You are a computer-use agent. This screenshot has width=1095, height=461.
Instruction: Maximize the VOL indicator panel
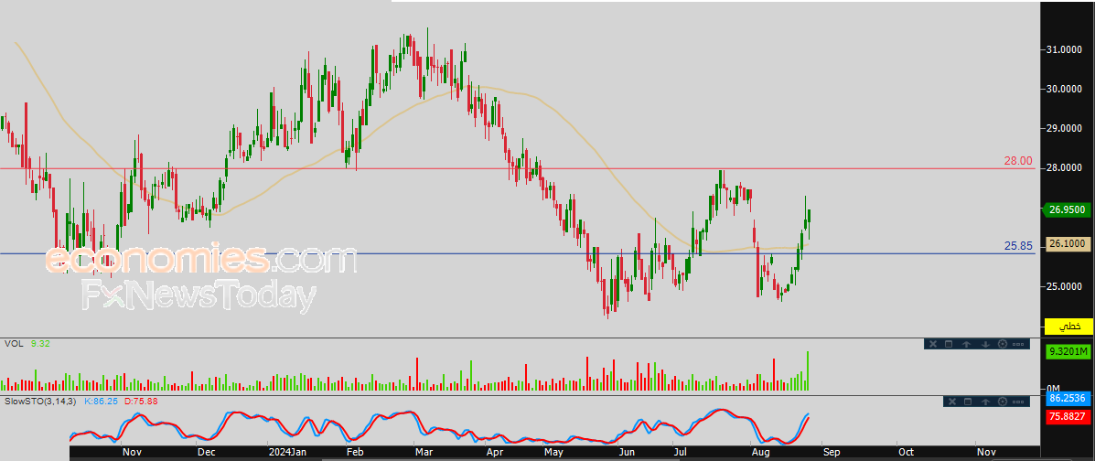coord(949,344)
